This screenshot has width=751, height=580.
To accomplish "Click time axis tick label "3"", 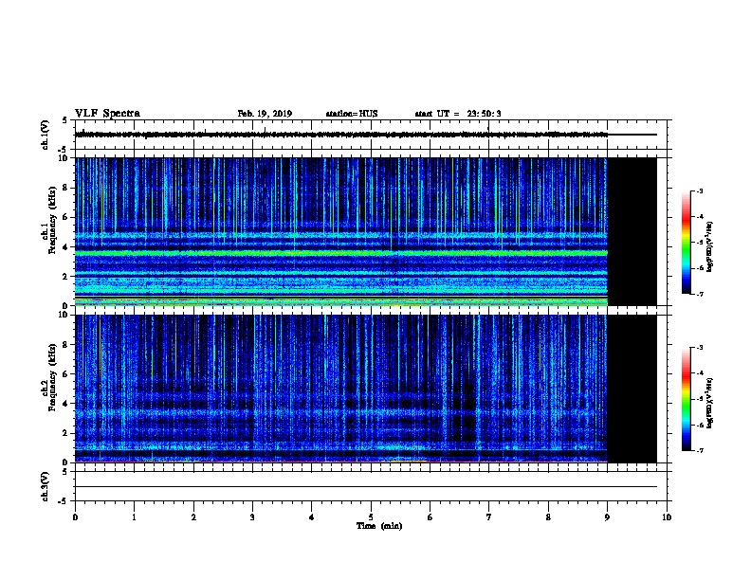I will (x=252, y=517).
